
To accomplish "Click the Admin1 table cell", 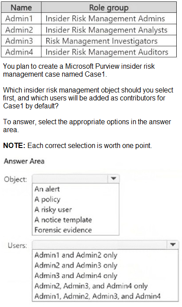I will point(21,18).
